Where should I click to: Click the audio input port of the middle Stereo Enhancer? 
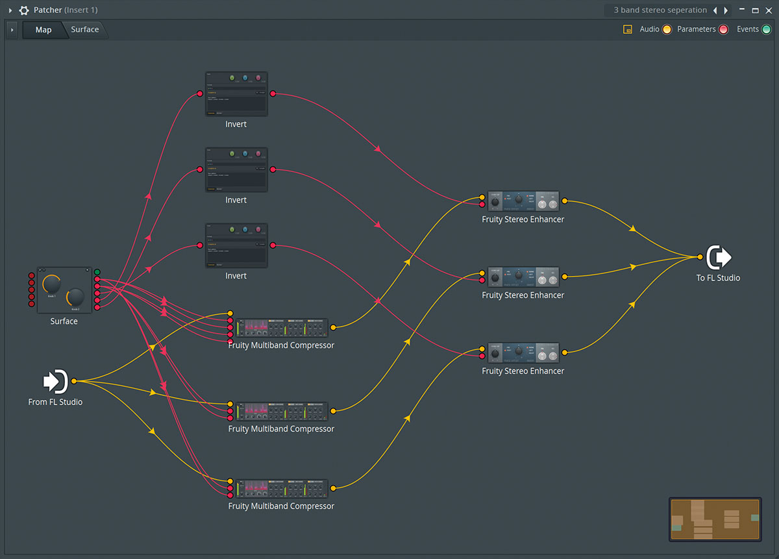click(x=482, y=273)
